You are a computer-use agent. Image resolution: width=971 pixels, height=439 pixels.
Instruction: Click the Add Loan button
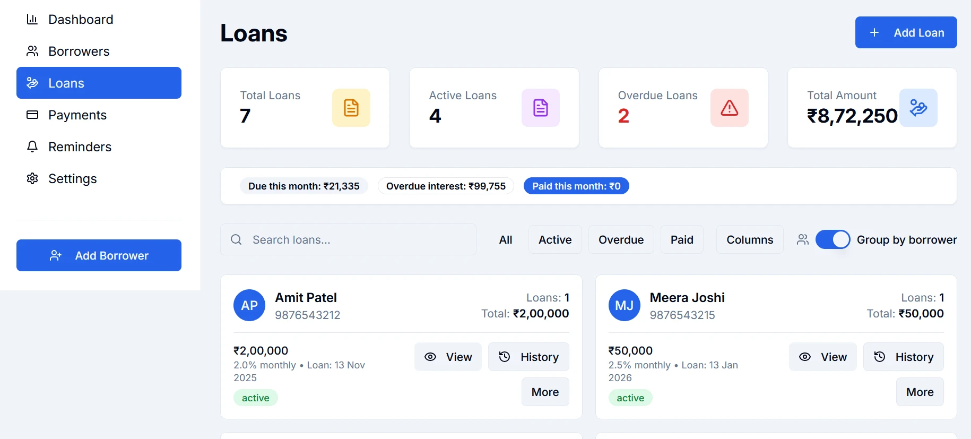tap(906, 32)
